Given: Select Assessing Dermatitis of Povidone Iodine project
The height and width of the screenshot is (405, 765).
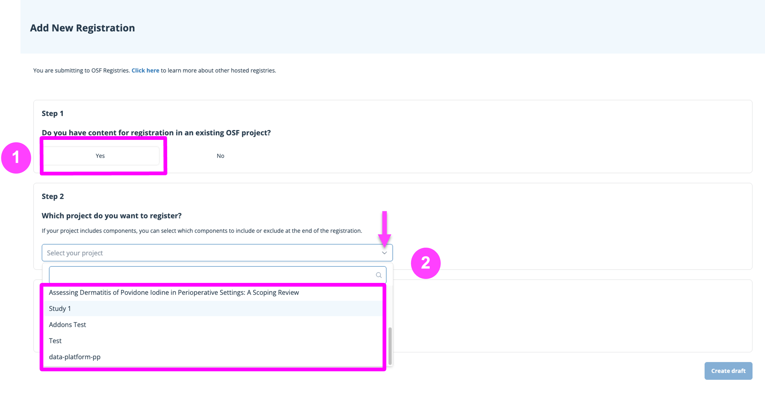Looking at the screenshot, I should tap(174, 292).
